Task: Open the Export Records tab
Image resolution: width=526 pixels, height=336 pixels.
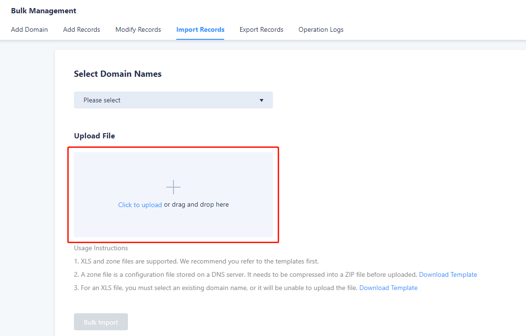Action: 261,29
